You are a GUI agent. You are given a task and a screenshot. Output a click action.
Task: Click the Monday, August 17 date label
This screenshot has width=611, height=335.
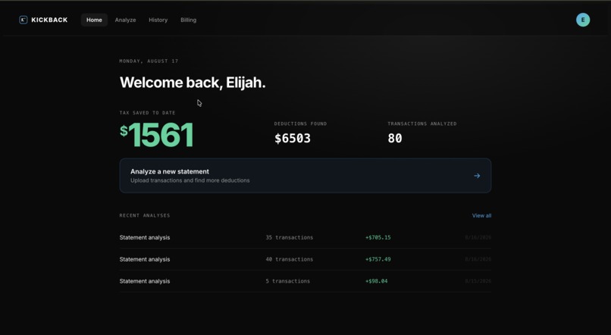pyautogui.click(x=149, y=61)
